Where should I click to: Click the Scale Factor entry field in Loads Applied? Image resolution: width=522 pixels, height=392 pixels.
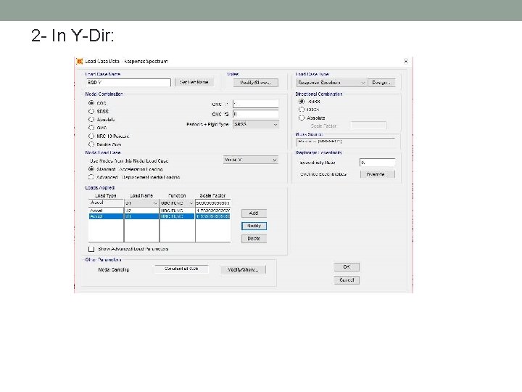click(212, 203)
